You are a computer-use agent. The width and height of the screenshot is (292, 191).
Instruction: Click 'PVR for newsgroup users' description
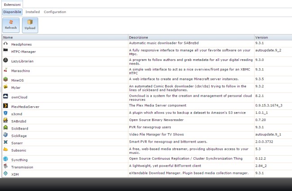(x=150, y=127)
